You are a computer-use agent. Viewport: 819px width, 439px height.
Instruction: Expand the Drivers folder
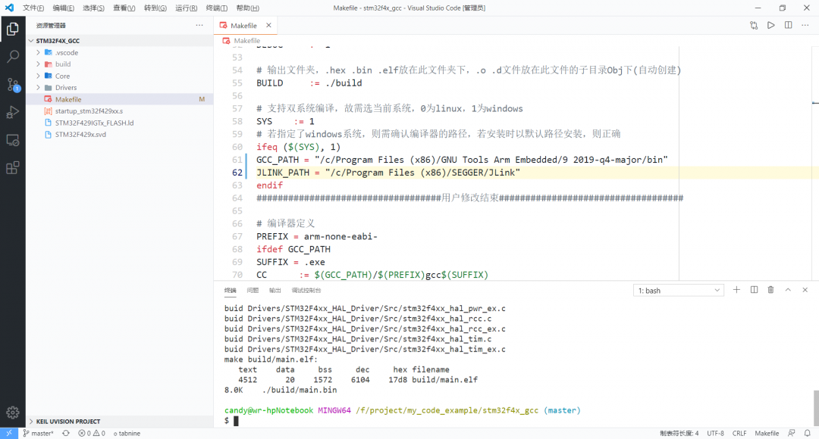tap(66, 88)
